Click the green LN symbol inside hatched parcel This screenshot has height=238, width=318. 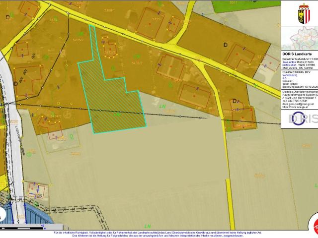pyautogui.click(x=117, y=114)
